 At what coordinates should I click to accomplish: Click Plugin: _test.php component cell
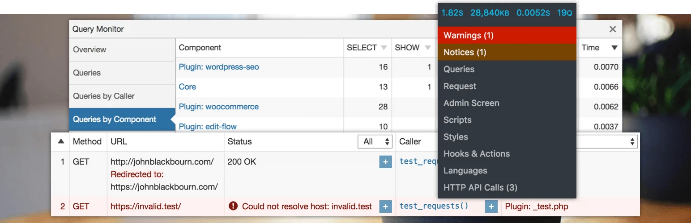(537, 206)
